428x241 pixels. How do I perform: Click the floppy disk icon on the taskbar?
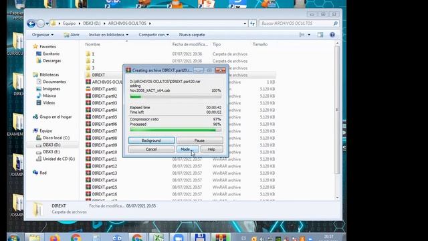[200, 238]
